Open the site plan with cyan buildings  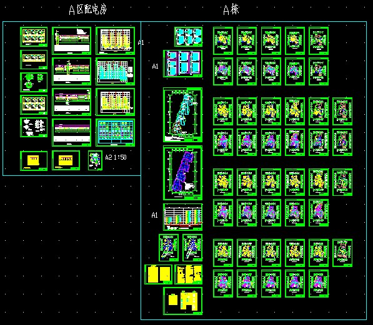pyautogui.click(x=182, y=115)
